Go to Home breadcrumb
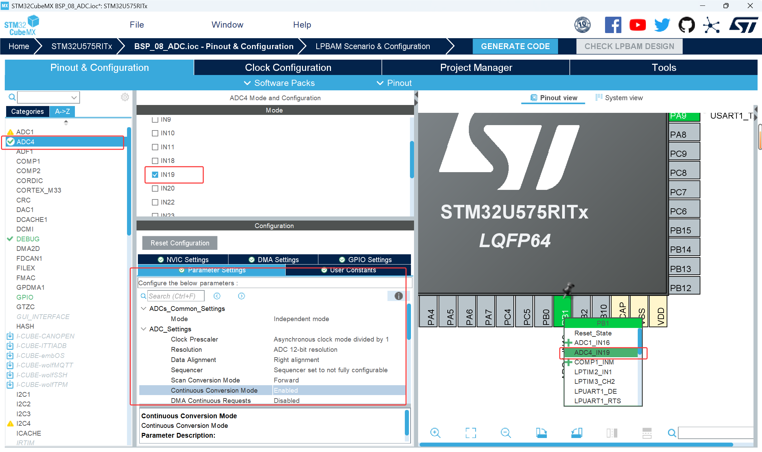Viewport: 762px width, 452px height. click(19, 46)
